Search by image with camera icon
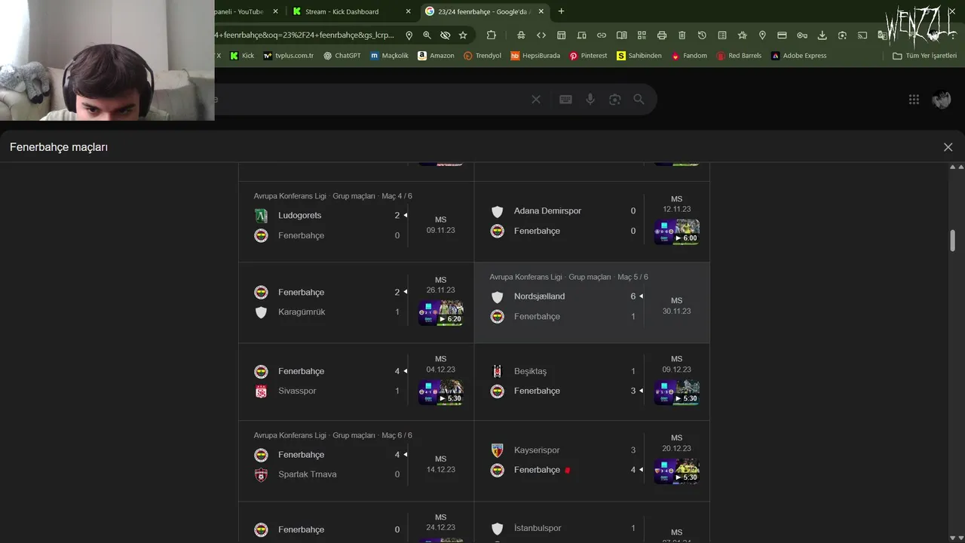The width and height of the screenshot is (965, 543). tap(614, 100)
